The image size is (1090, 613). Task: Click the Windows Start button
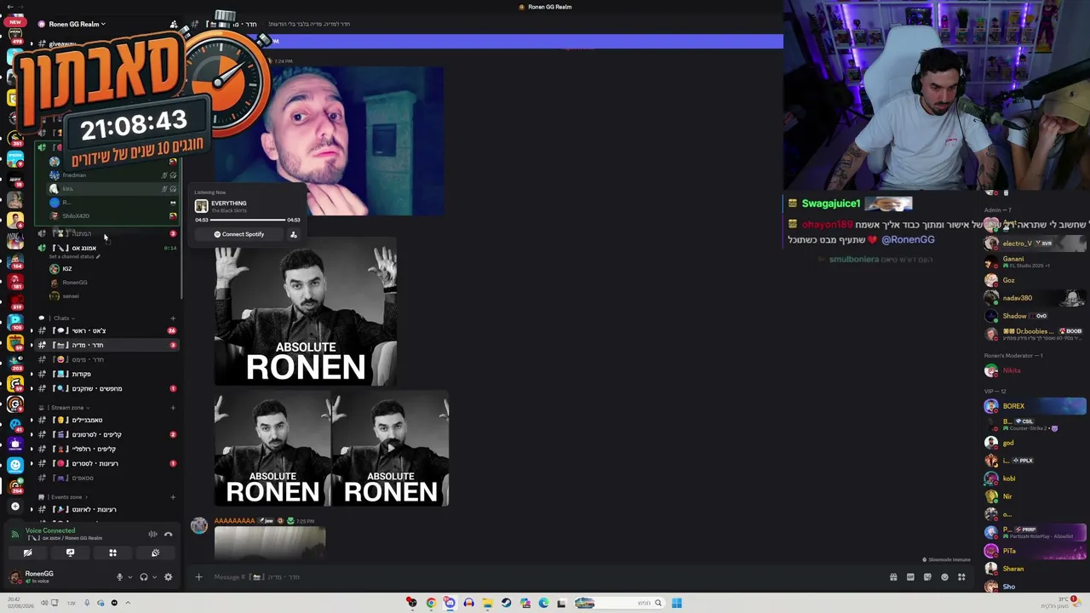tap(676, 603)
